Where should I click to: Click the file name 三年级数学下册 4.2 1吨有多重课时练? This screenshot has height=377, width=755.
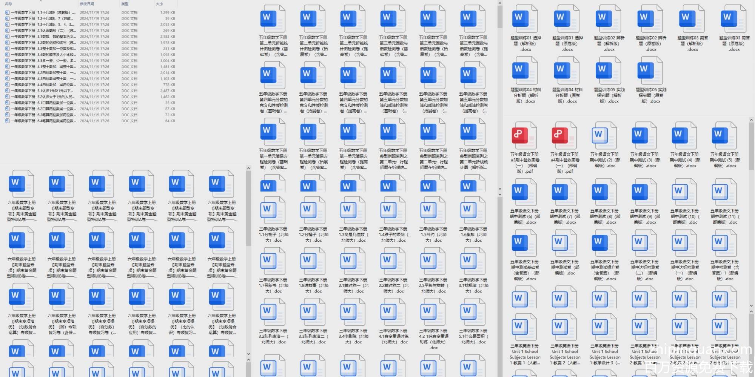coord(433,339)
